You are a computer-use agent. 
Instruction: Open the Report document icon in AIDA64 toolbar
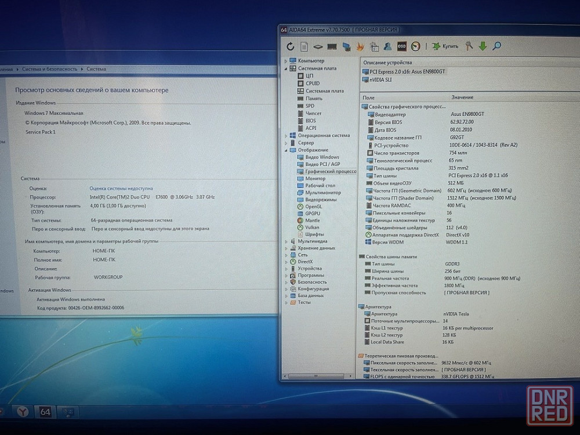pos(304,46)
